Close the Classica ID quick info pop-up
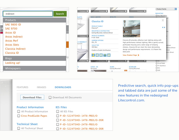This screenshot has height=140, width=179. pos(163,20)
